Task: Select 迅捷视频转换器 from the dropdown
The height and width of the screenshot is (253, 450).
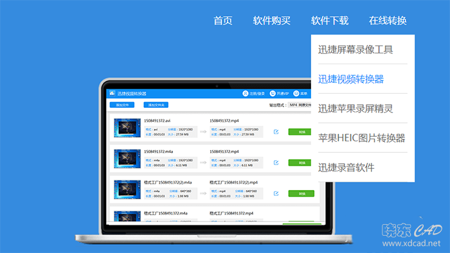Action: (x=351, y=79)
